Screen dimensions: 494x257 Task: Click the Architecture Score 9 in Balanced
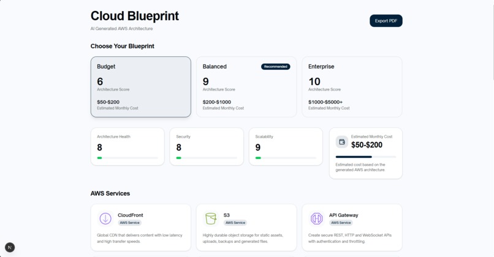(x=206, y=82)
